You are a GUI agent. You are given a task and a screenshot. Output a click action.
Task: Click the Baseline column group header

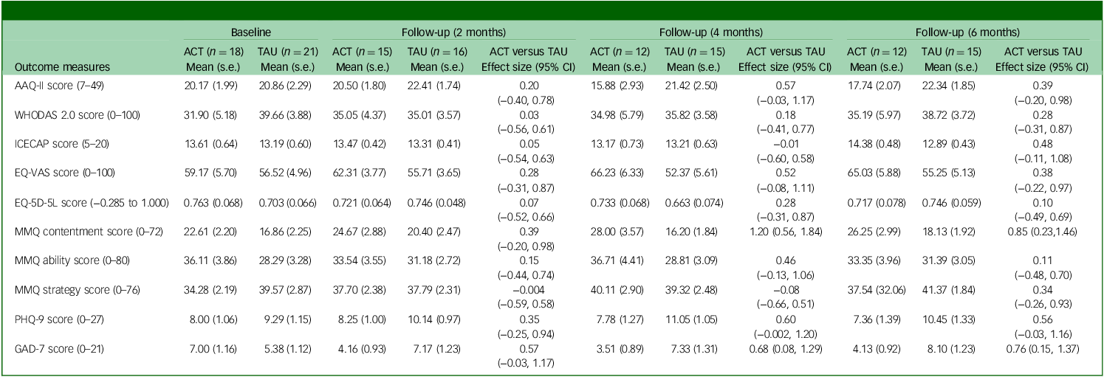coord(250,32)
